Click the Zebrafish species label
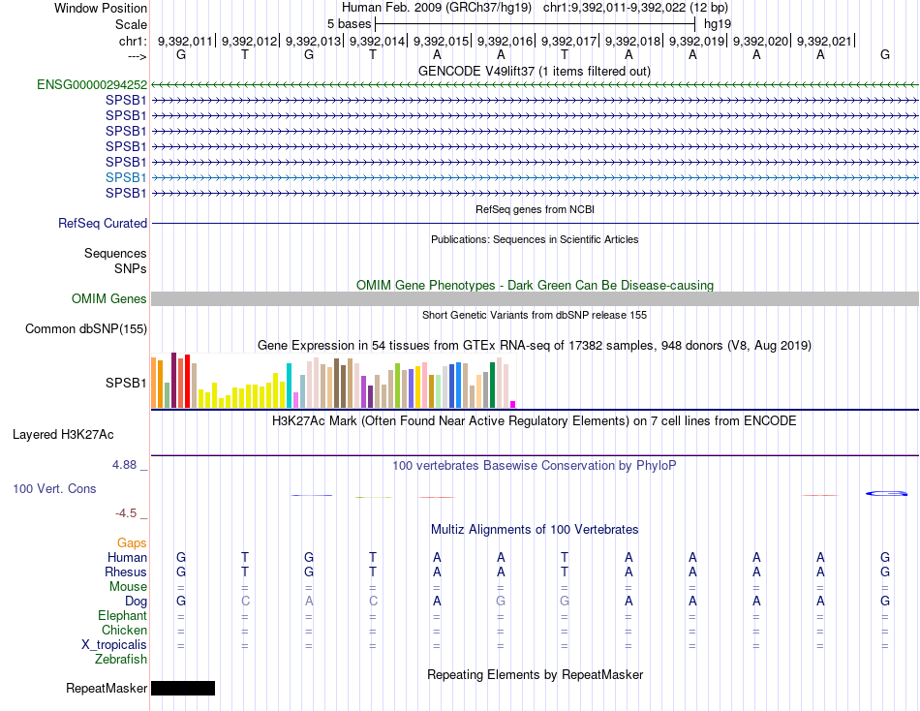 coord(121,660)
